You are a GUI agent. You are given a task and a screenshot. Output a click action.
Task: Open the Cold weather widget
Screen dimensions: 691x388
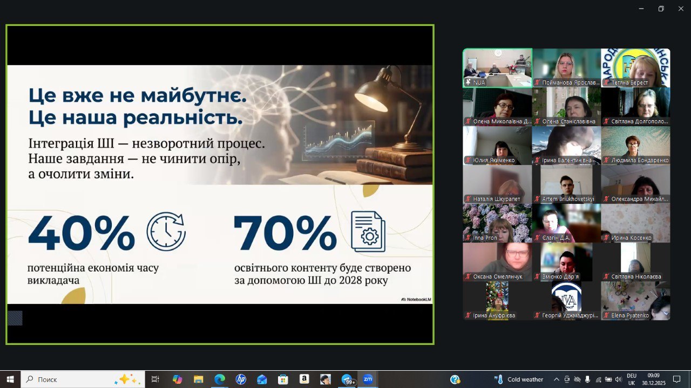click(518, 379)
